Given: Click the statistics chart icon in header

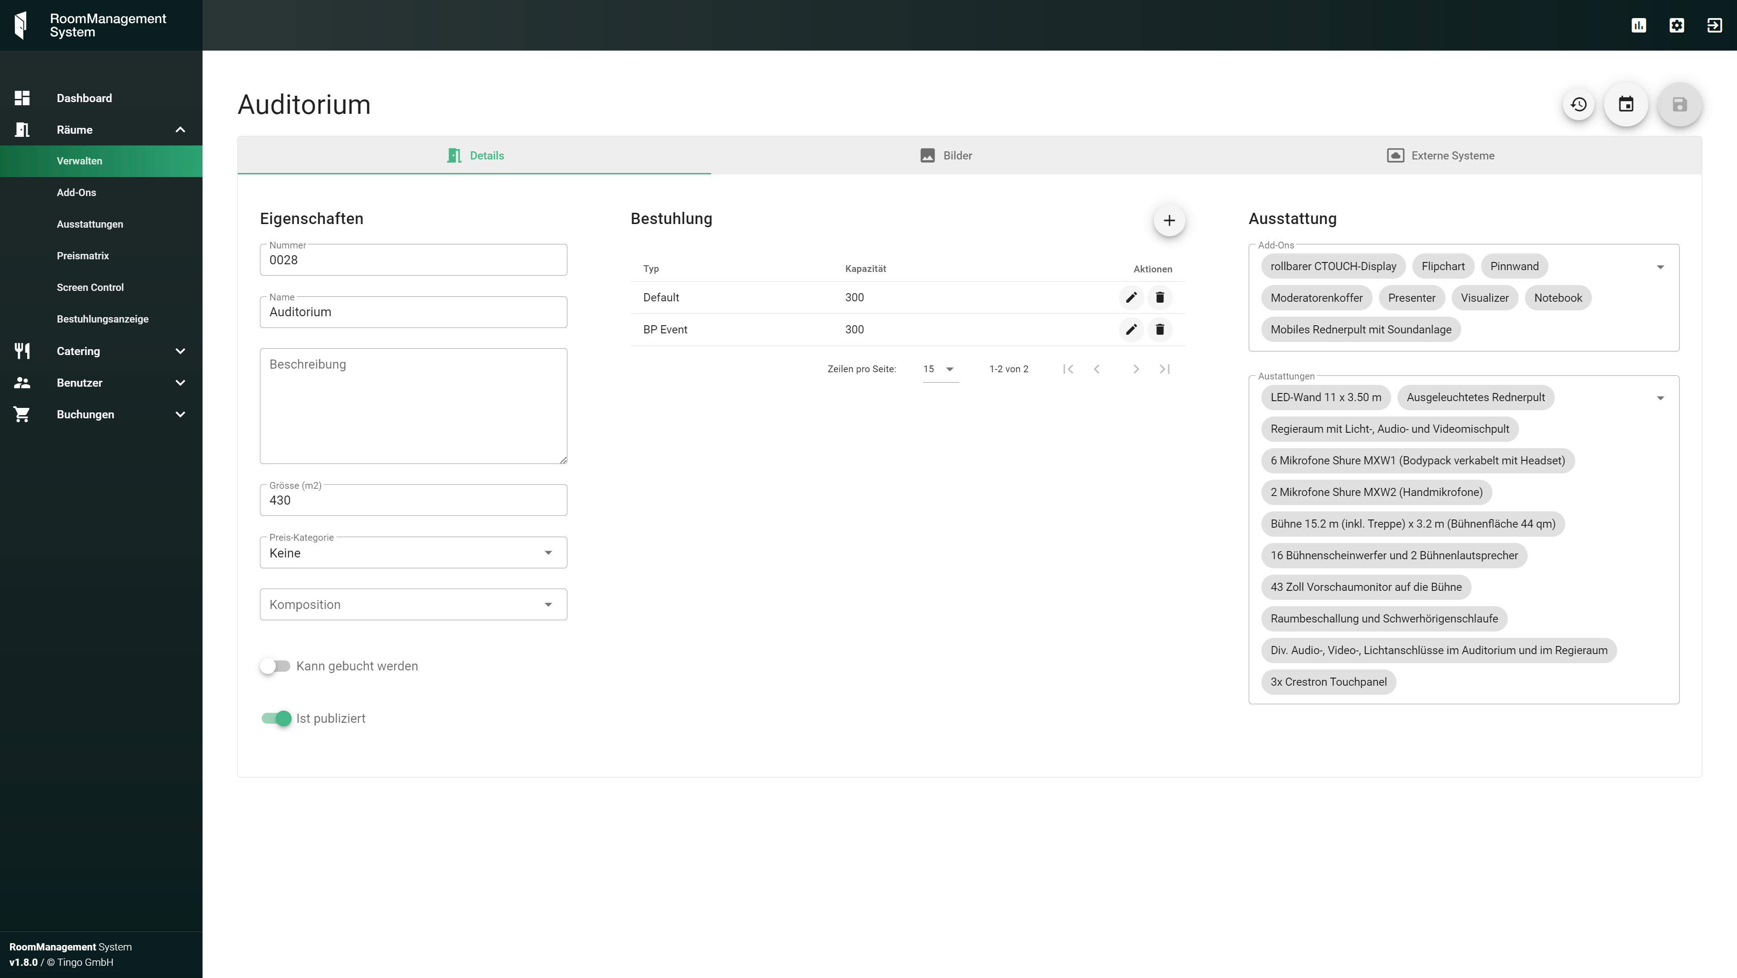Looking at the screenshot, I should pyautogui.click(x=1638, y=26).
